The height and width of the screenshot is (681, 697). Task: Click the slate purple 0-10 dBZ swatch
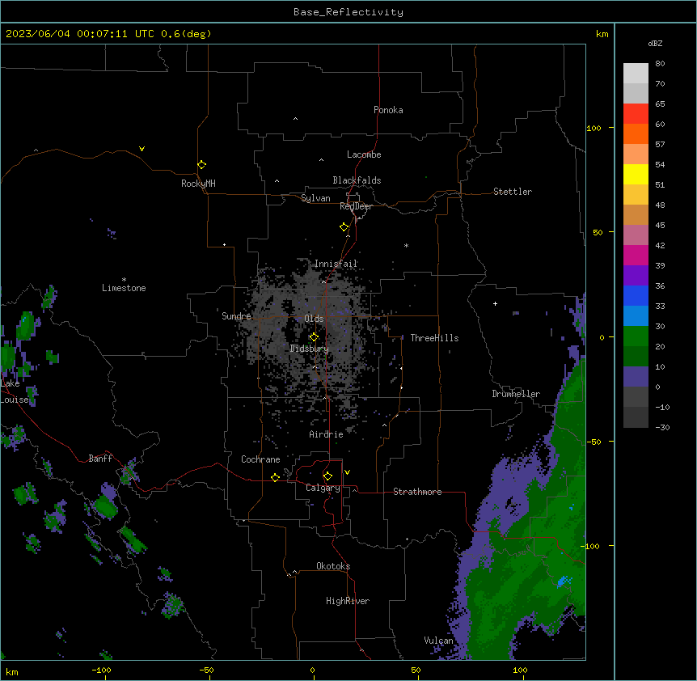636,377
